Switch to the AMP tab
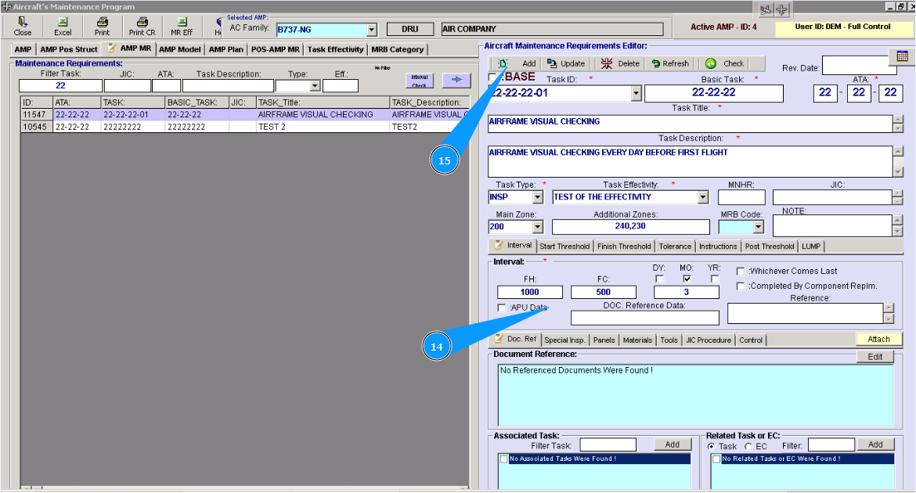The width and height of the screenshot is (916, 493). tap(23, 49)
